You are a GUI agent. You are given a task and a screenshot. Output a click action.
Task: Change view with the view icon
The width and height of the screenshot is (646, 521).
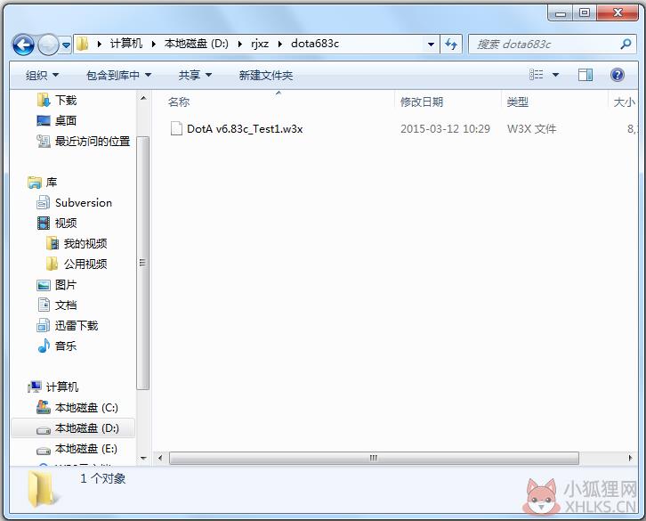(x=536, y=75)
